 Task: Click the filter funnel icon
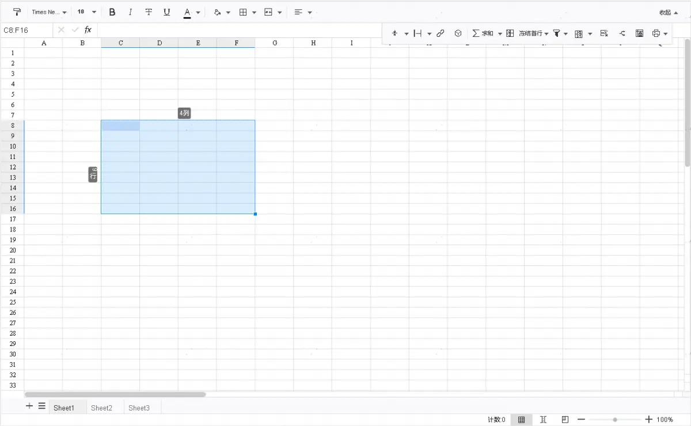pos(557,33)
